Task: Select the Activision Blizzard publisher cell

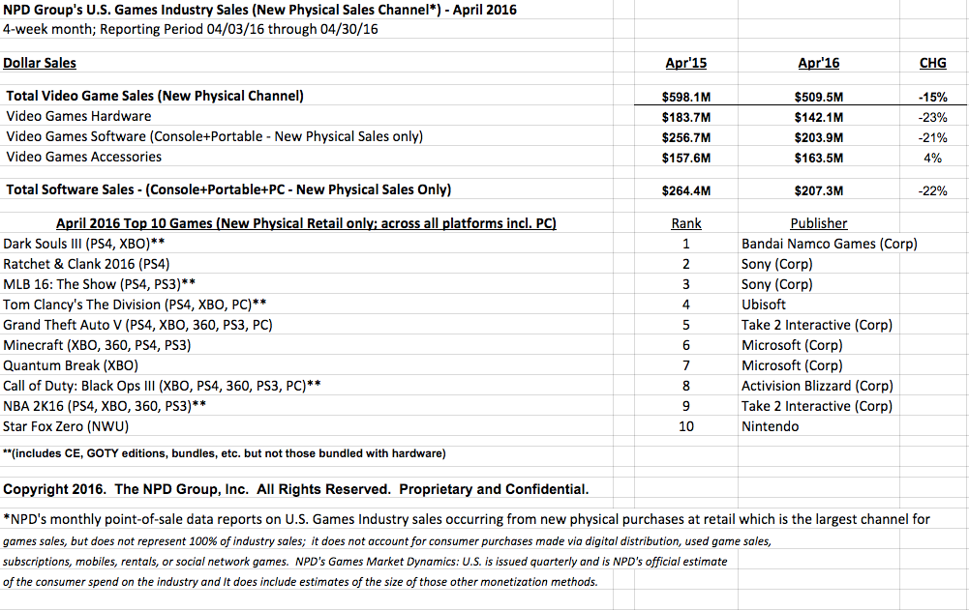Action: (818, 386)
